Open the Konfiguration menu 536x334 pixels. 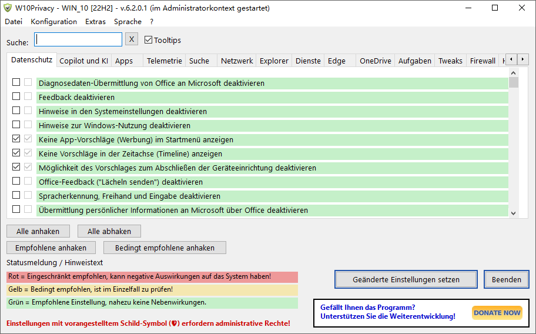coord(53,22)
